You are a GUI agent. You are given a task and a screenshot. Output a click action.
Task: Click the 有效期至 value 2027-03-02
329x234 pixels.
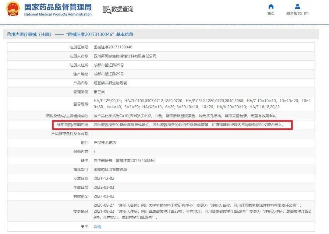(x=104, y=196)
